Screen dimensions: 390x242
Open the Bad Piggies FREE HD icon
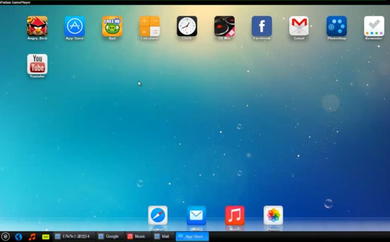coord(112,26)
